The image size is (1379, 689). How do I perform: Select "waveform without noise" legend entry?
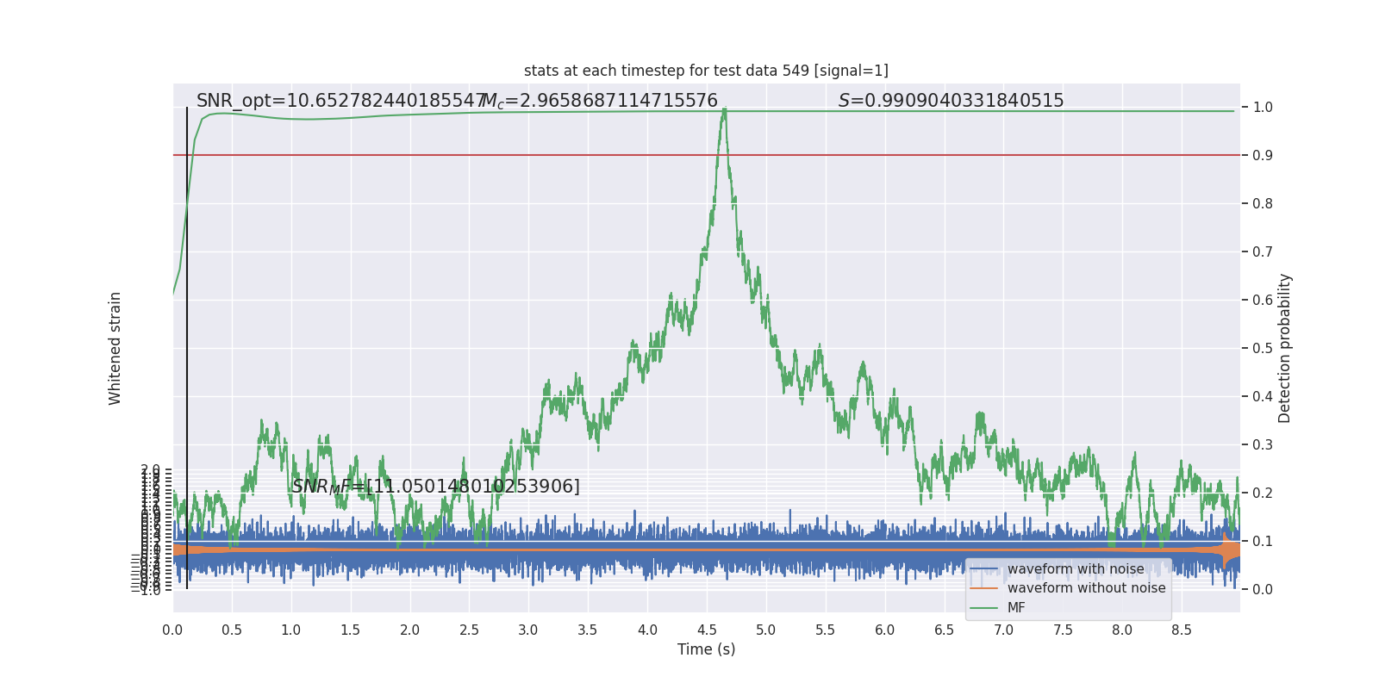1086,588
